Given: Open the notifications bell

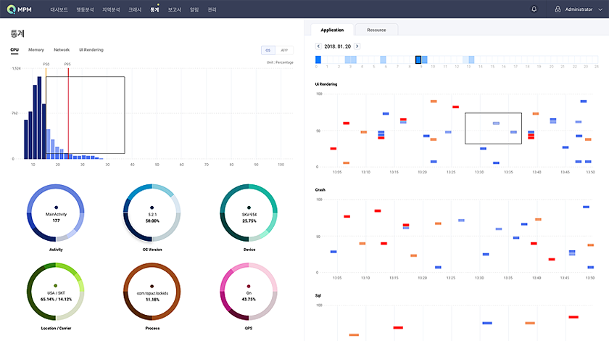Looking at the screenshot, I should coord(534,9).
